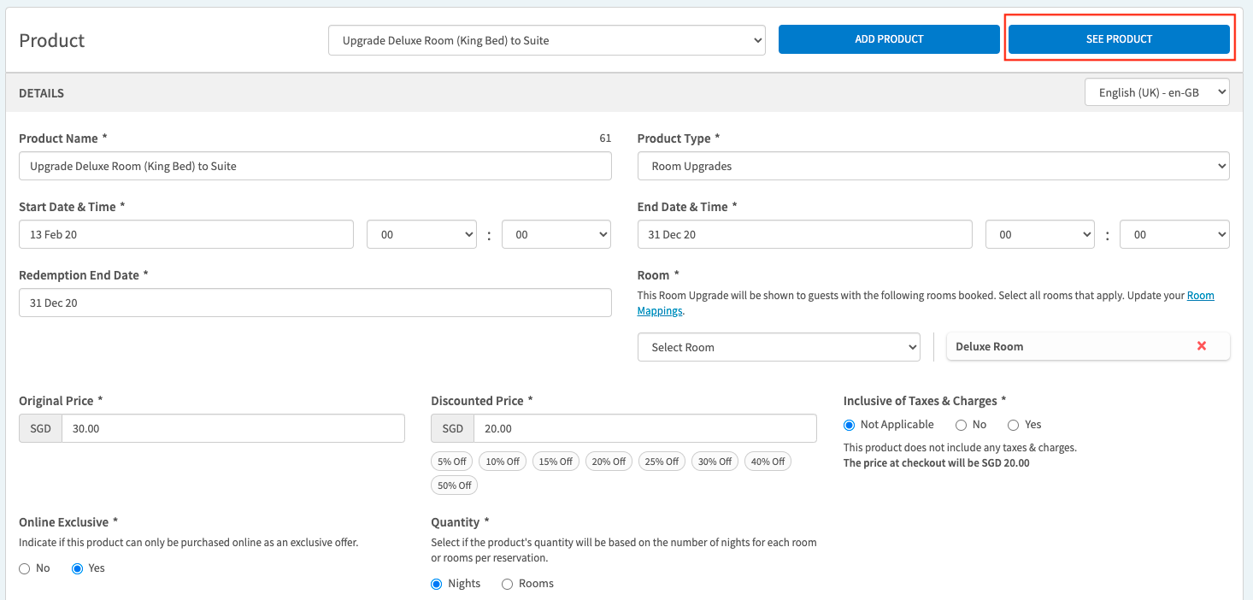Select Rooms as the quantity basis
The height and width of the screenshot is (600, 1253).
click(507, 584)
